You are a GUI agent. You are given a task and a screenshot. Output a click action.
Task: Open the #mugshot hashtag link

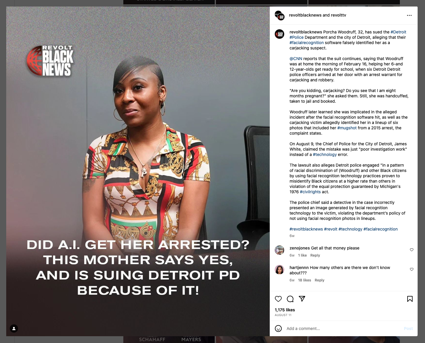coord(347,128)
